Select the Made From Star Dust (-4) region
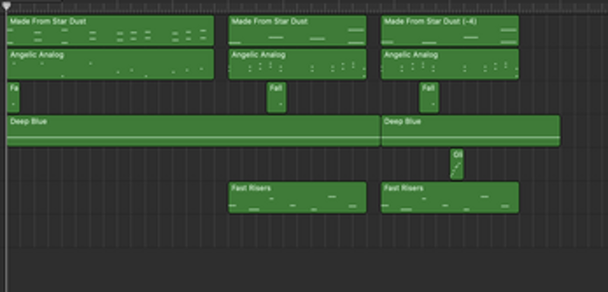 pos(450,30)
